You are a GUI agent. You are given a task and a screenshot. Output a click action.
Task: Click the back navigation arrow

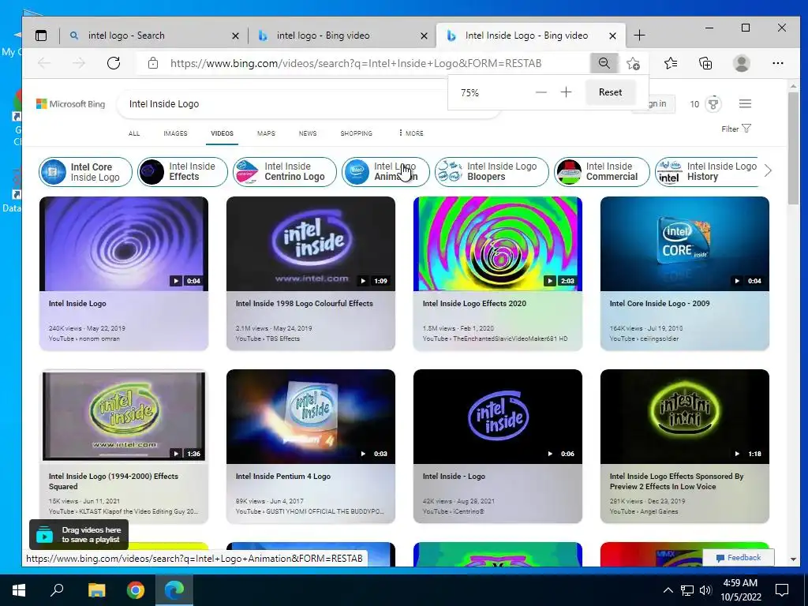coord(44,63)
